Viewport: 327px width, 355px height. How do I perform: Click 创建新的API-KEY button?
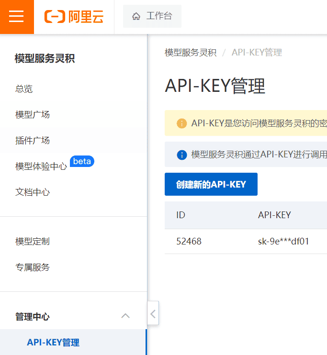[211, 184]
